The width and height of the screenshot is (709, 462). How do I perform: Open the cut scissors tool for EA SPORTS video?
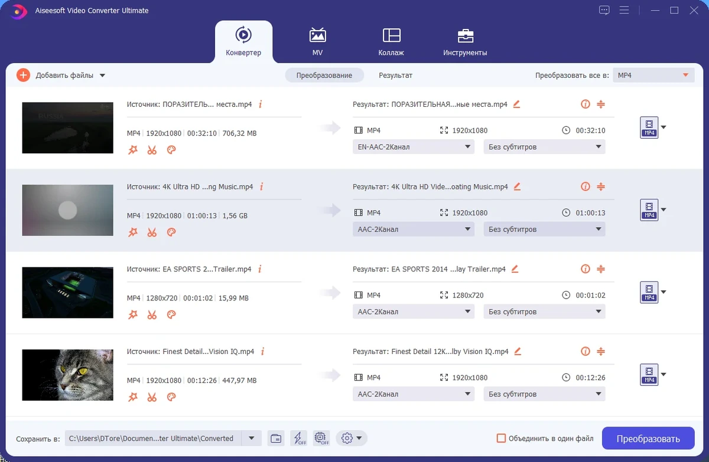(152, 315)
